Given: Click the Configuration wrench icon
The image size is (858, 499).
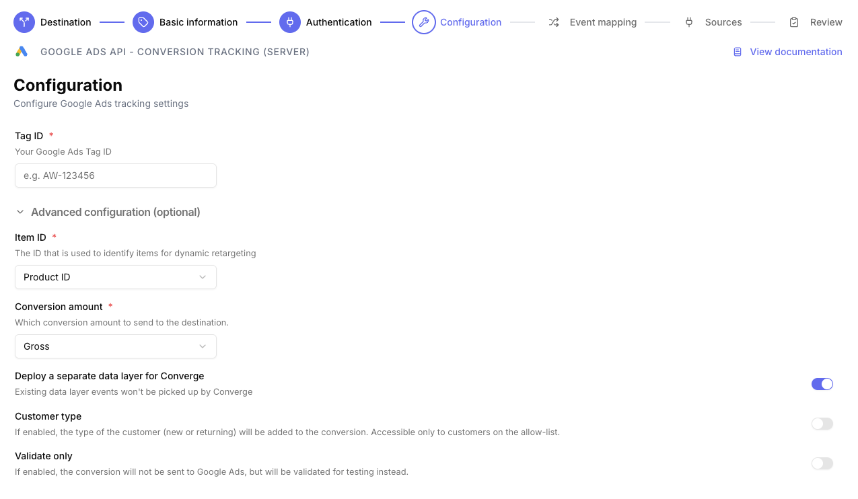Looking at the screenshot, I should tap(423, 22).
